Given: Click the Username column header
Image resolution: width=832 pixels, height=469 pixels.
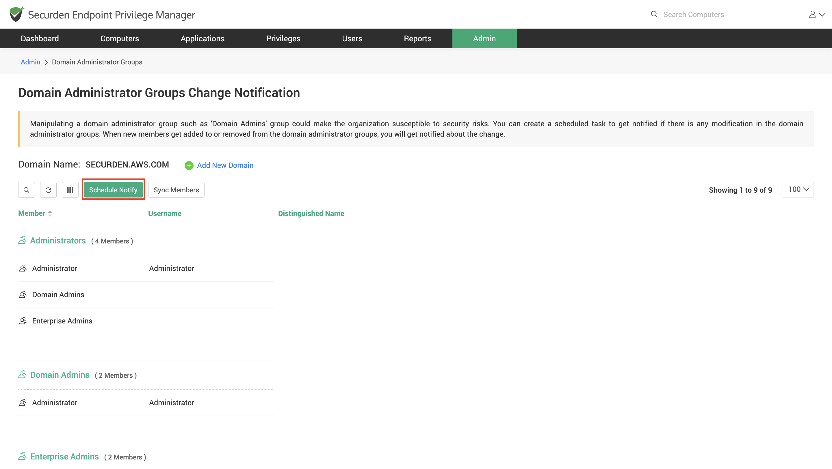Looking at the screenshot, I should pos(165,213).
